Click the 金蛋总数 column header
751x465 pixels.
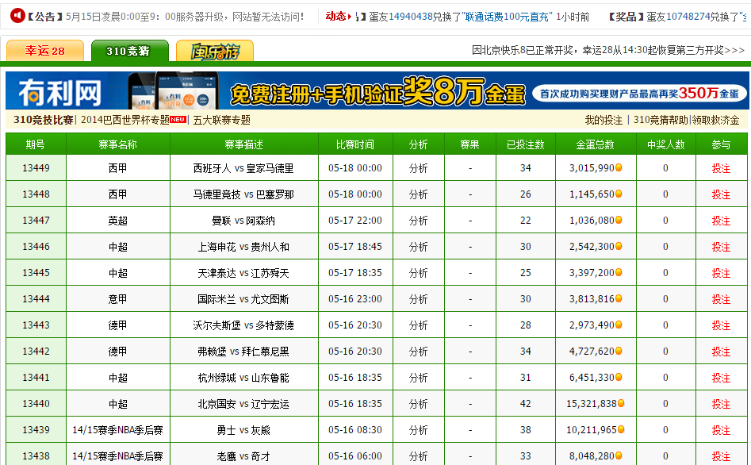click(x=596, y=144)
